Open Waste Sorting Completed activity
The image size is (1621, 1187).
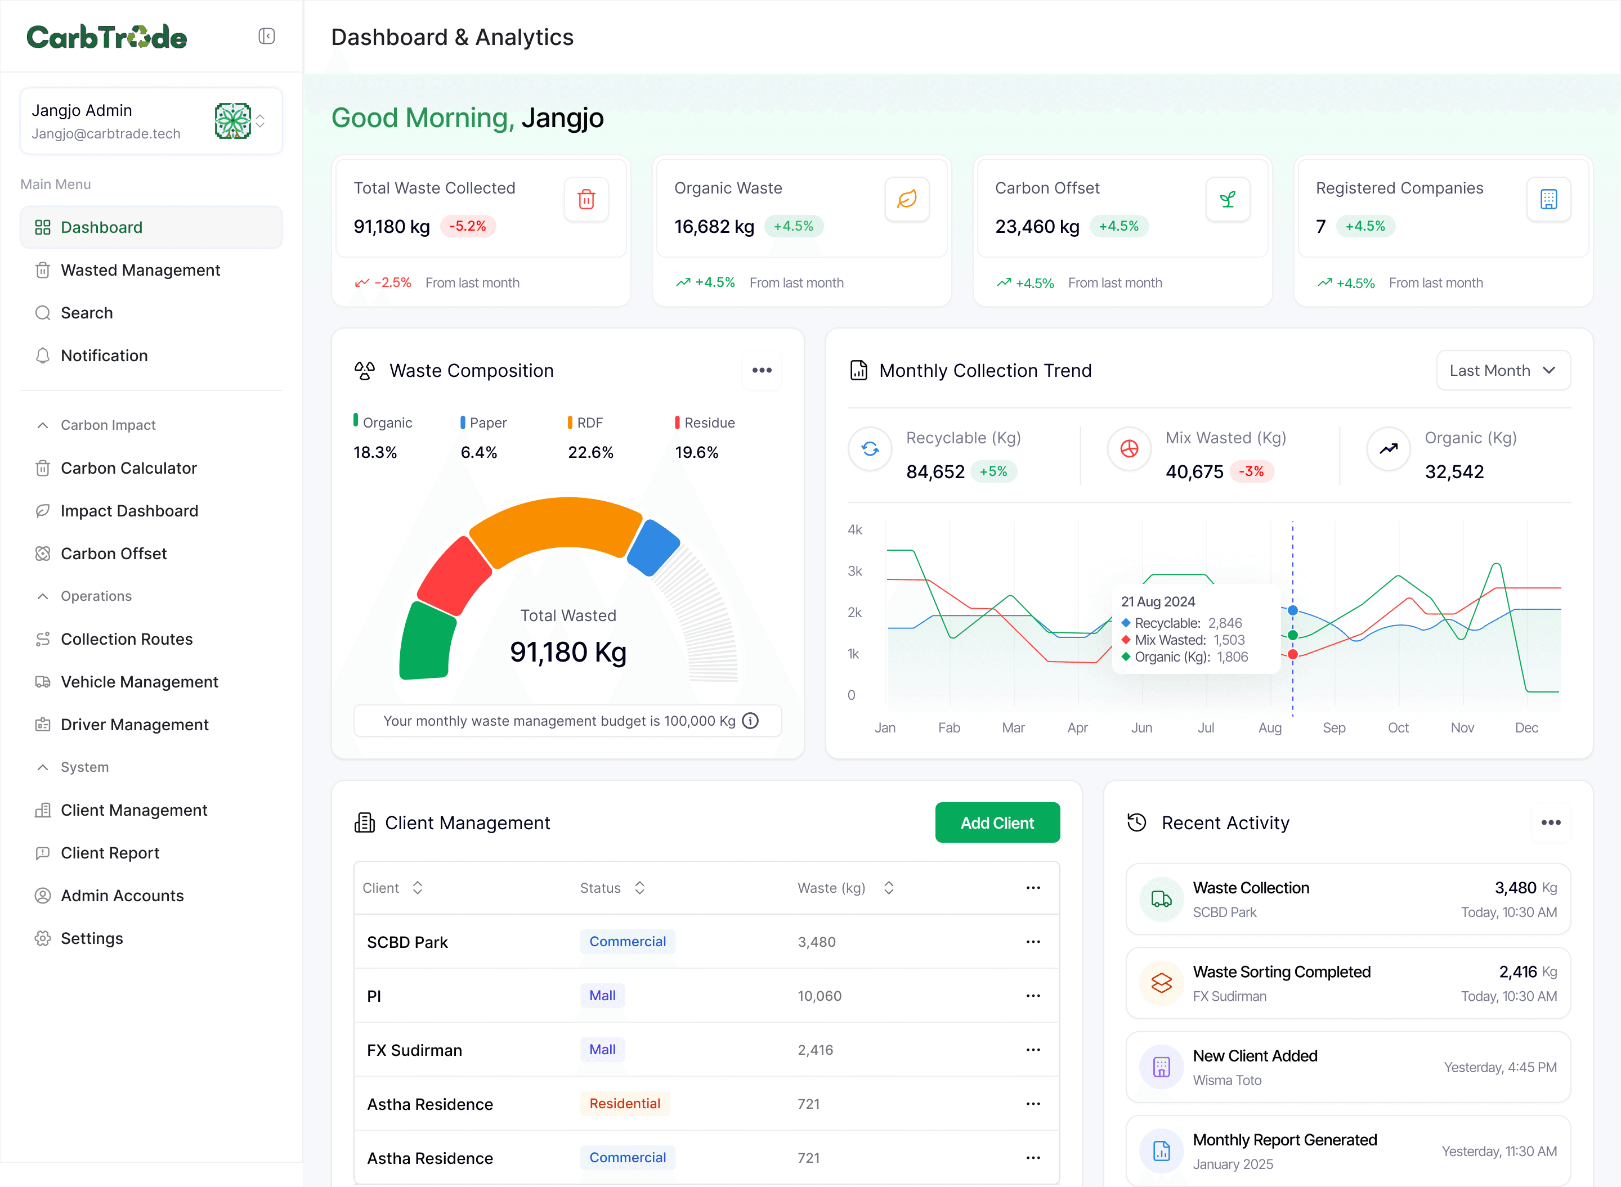click(1348, 984)
